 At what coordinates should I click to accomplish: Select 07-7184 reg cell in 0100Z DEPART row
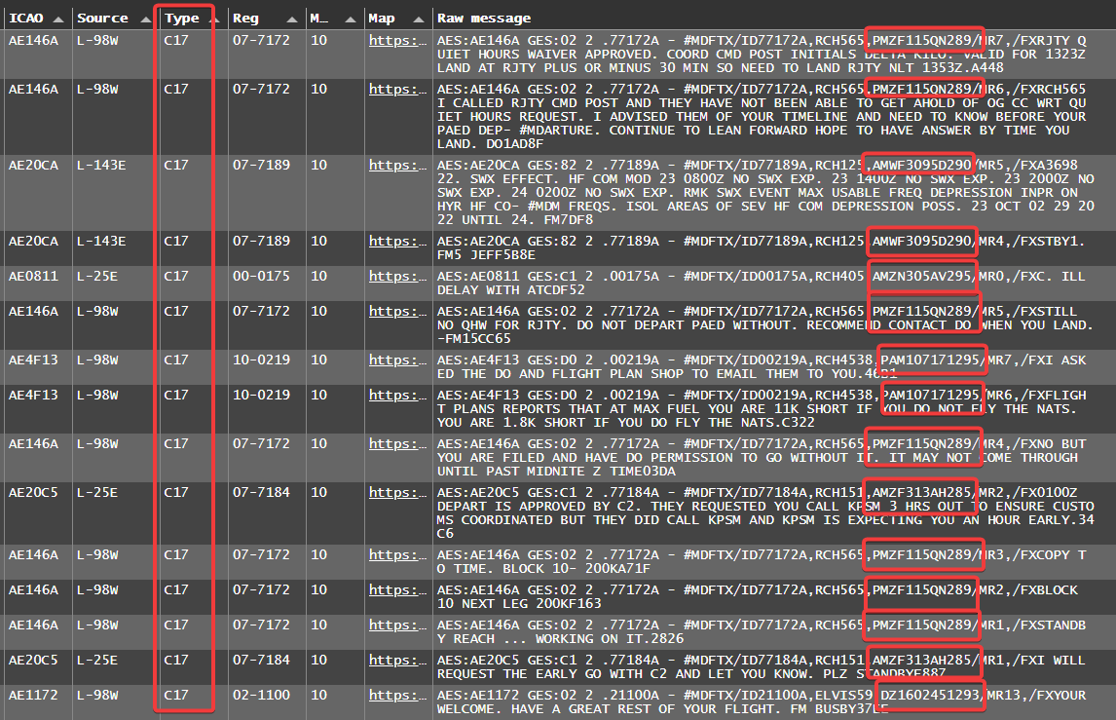261,492
